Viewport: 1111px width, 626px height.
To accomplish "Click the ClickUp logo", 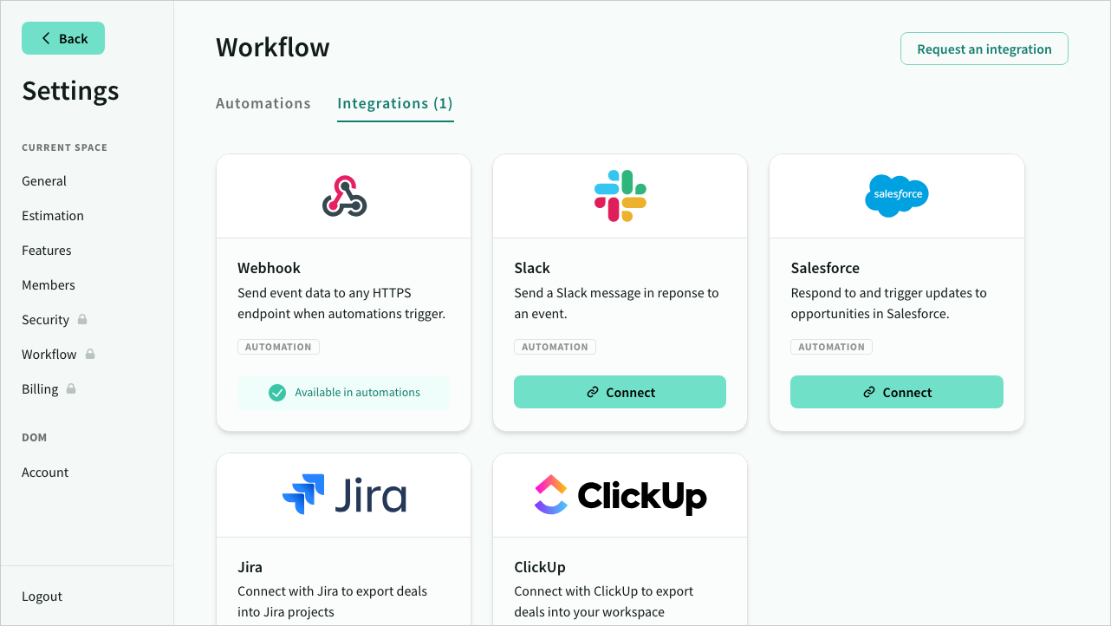I will 620,495.
